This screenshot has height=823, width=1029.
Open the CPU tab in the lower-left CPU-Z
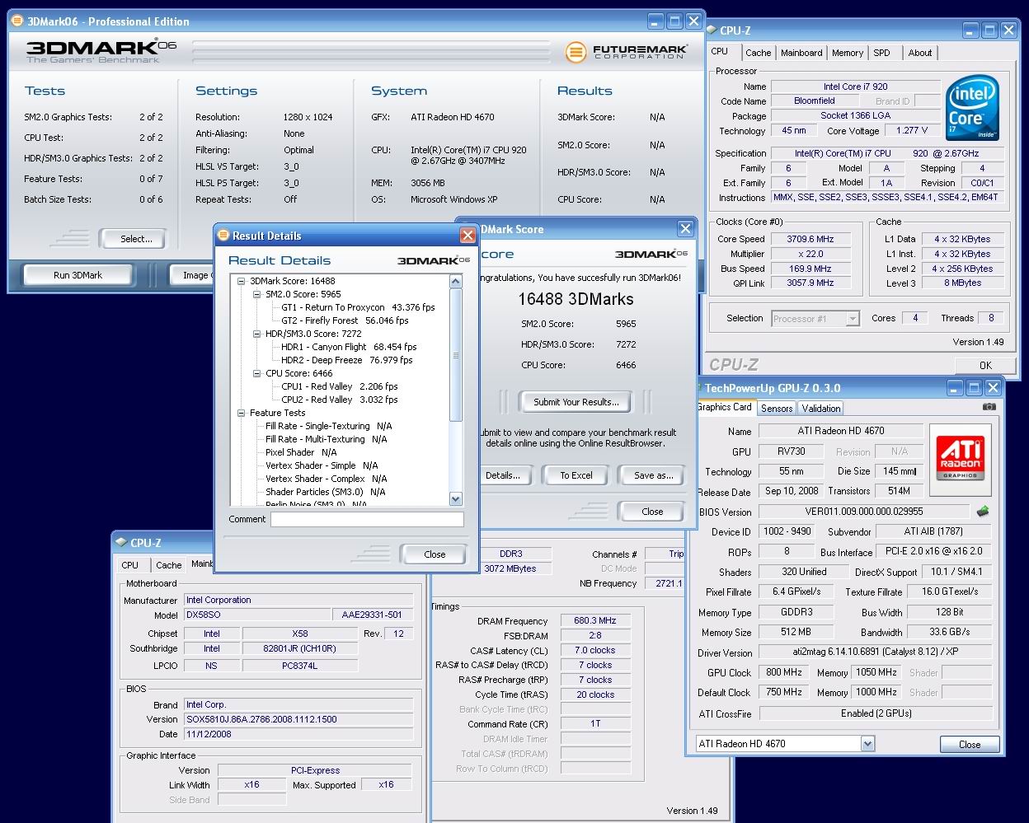click(130, 565)
